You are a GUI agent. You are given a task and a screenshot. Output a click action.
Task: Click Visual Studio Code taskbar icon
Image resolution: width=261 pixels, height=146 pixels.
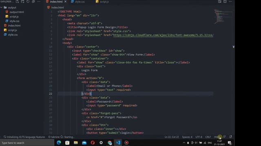pos(118,143)
